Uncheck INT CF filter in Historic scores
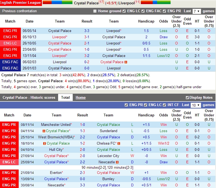The width and height of the screenshot is (216, 188). point(164,105)
